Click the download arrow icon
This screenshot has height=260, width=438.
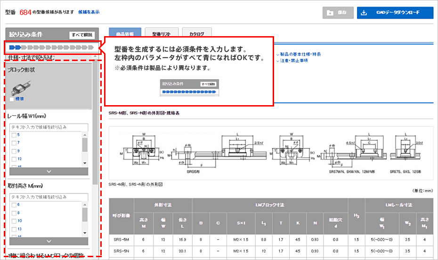coord(364,13)
